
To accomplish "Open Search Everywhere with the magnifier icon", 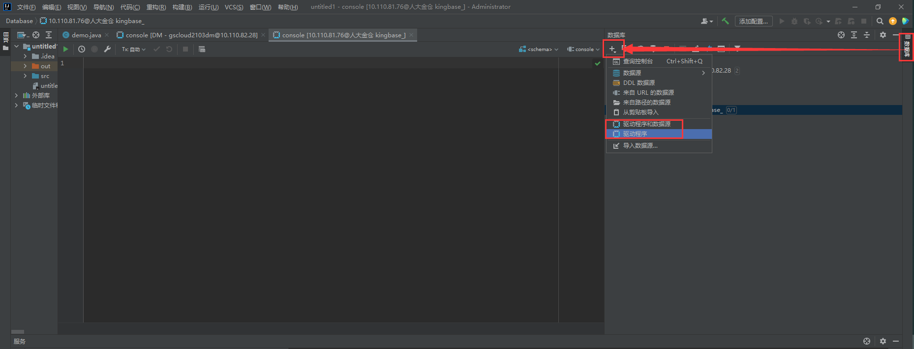I will click(880, 21).
